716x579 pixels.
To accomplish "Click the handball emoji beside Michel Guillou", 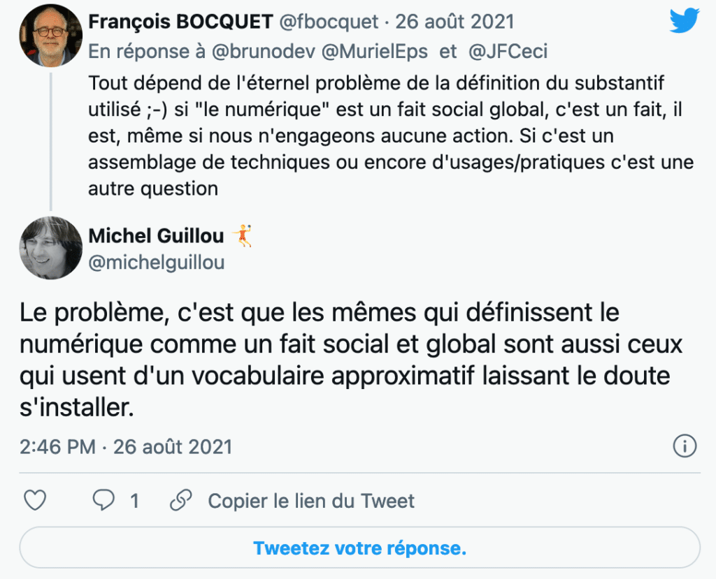I will [243, 236].
